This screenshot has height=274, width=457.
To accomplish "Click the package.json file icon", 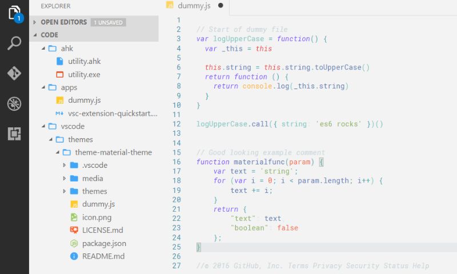I will pyautogui.click(x=74, y=243).
